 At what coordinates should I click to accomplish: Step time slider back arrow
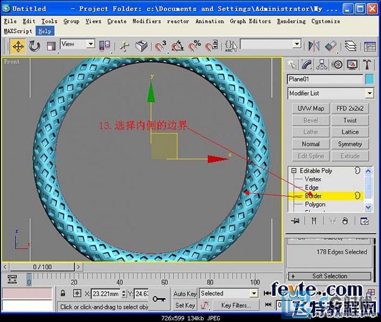pos(5,267)
